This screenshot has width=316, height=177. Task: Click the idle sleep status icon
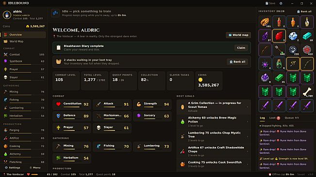point(55,13)
